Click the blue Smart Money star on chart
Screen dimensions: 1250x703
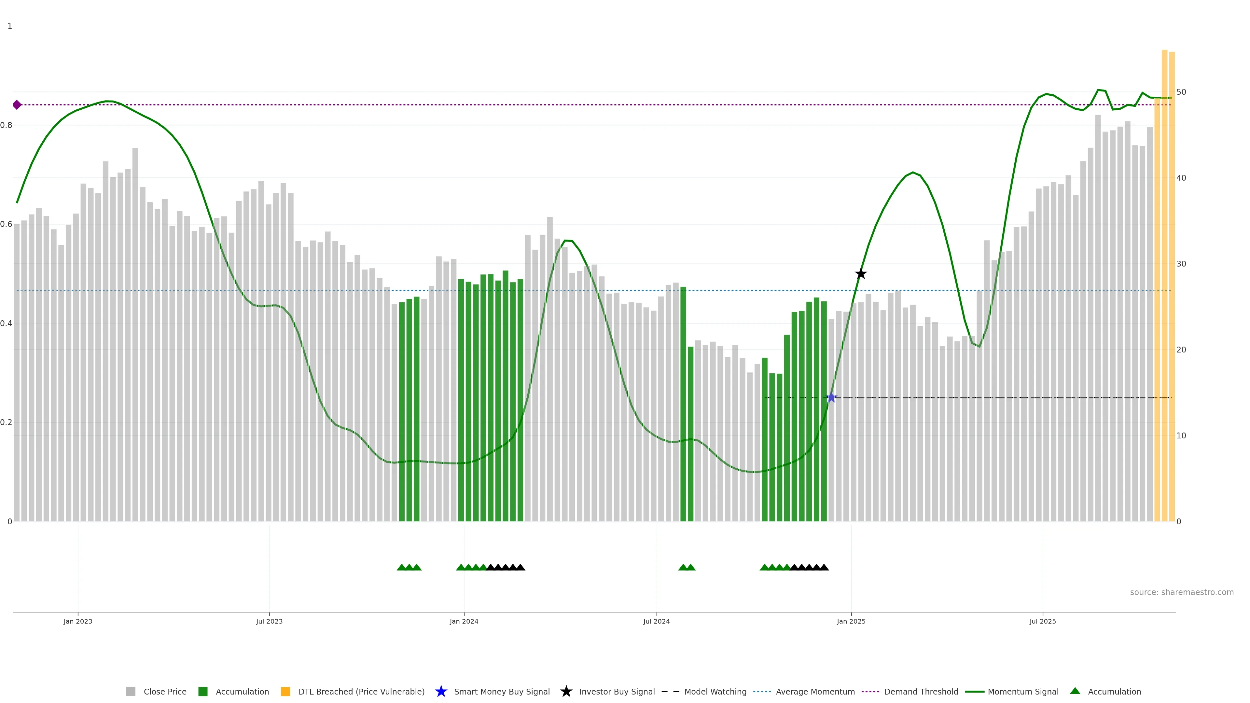pyautogui.click(x=831, y=398)
